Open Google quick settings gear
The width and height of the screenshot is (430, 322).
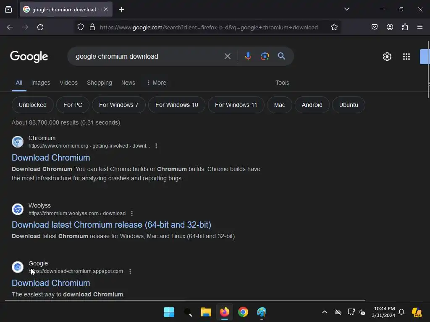click(387, 57)
